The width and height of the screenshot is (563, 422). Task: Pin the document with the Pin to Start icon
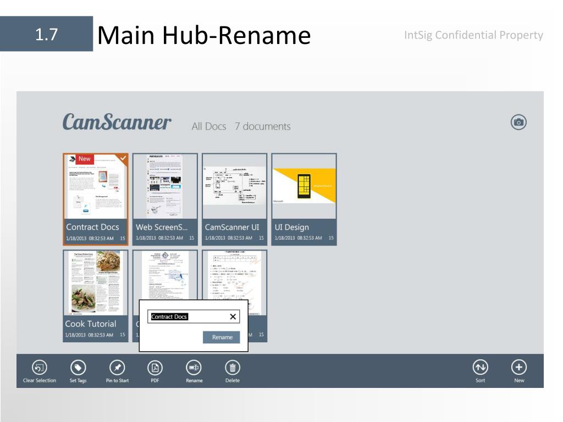coord(117,368)
